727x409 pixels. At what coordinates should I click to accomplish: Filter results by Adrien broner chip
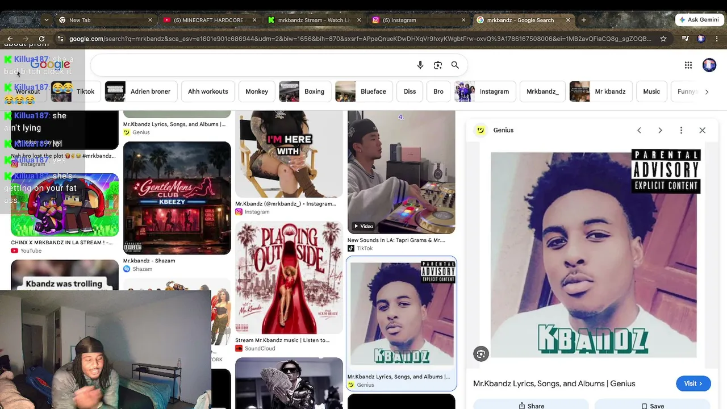141,91
